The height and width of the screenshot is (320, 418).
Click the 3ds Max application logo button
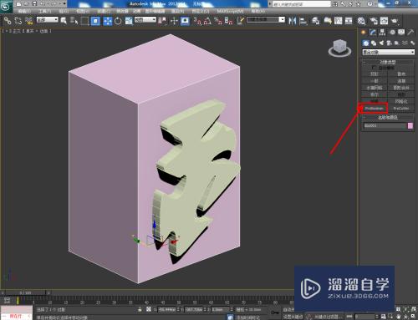click(x=6, y=7)
